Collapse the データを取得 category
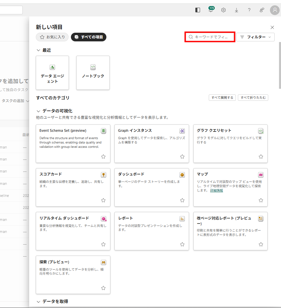 click(38, 302)
